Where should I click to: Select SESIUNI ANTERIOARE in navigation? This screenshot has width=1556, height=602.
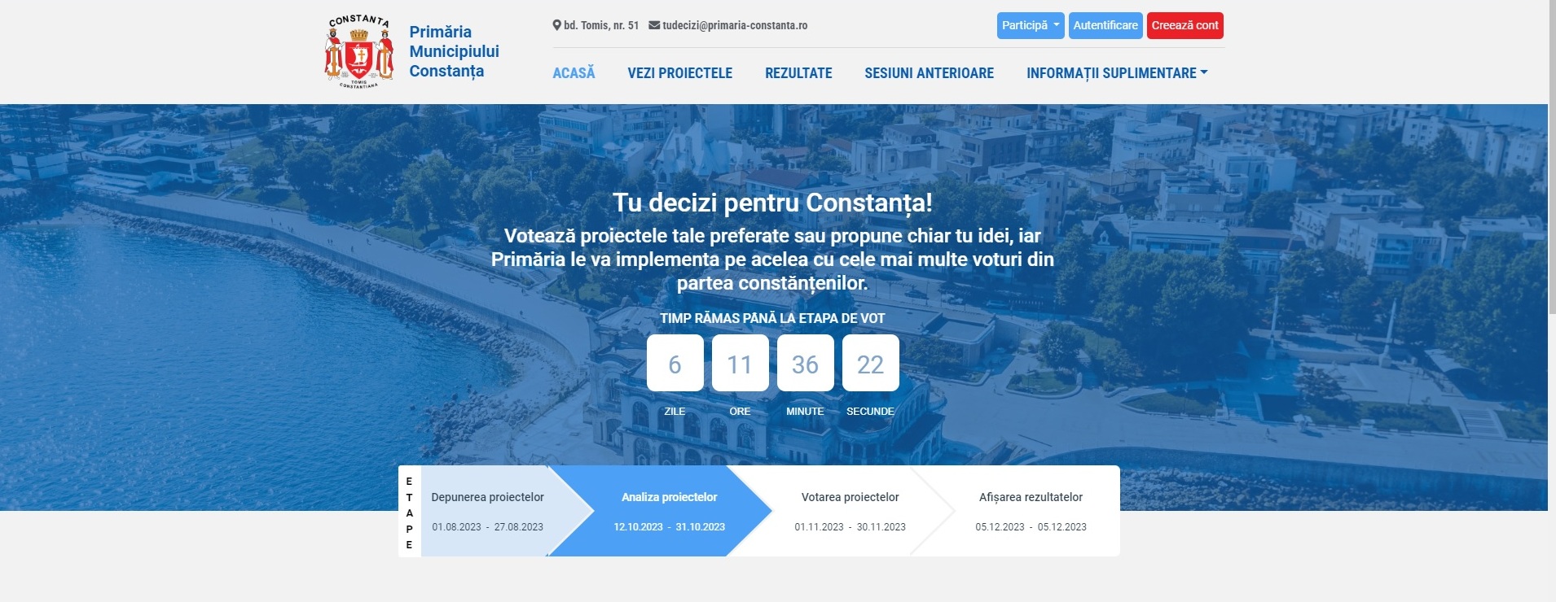[x=929, y=73]
